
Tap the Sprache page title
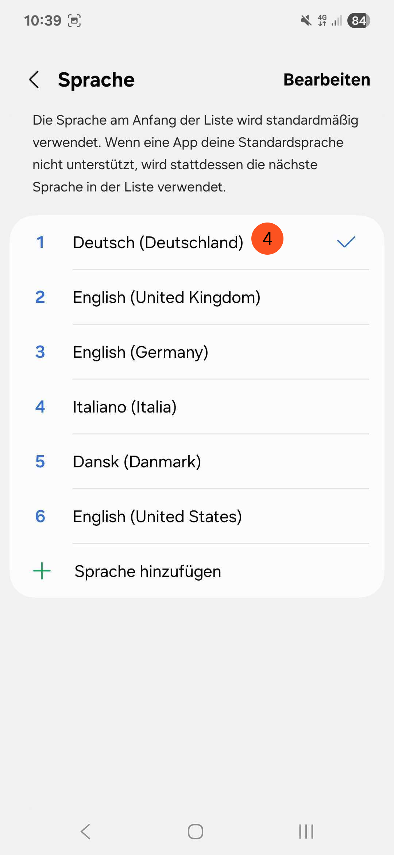[96, 80]
